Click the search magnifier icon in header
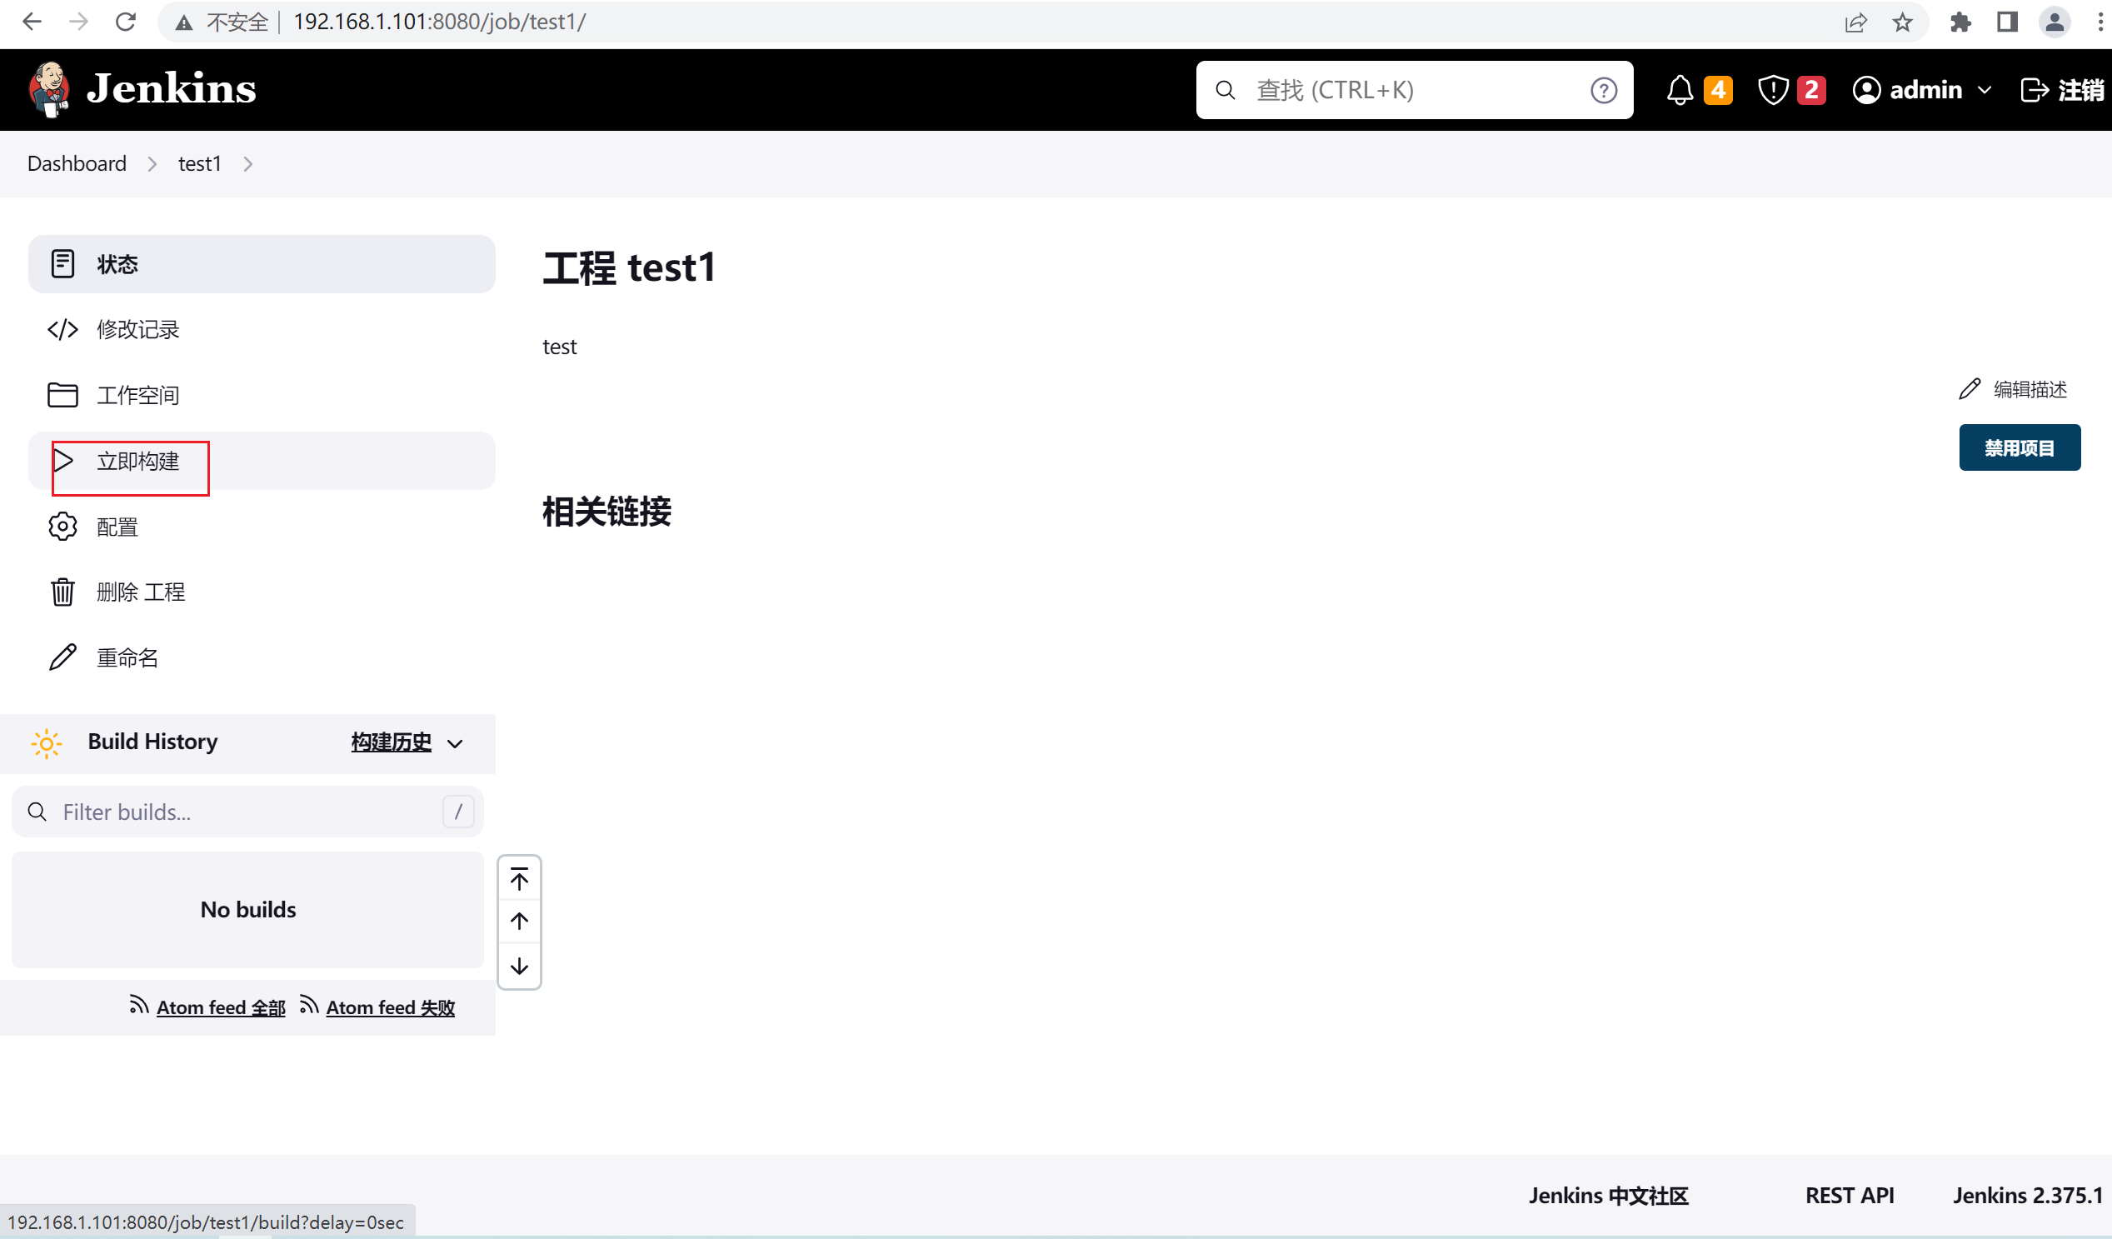The height and width of the screenshot is (1239, 2112). click(x=1226, y=90)
